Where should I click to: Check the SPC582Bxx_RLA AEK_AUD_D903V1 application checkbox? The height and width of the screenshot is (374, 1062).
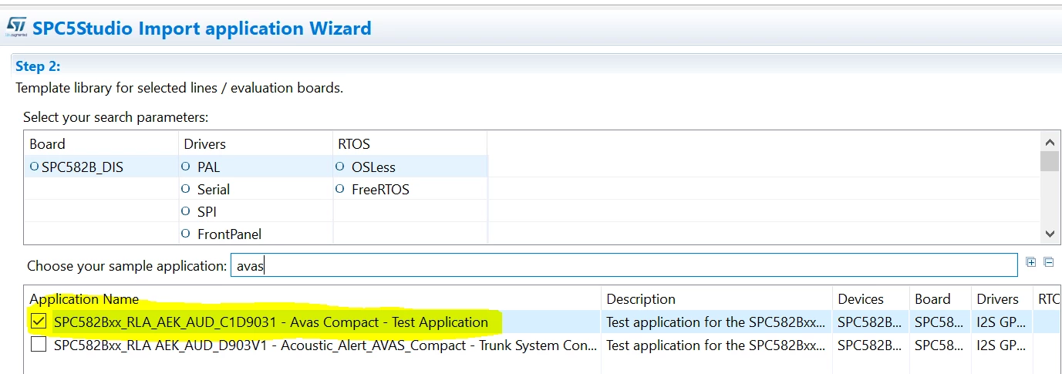(39, 345)
